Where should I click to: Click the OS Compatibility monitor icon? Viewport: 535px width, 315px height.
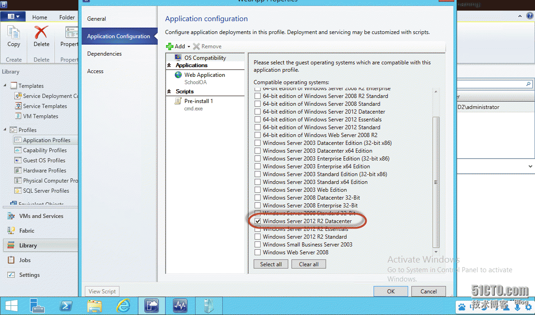(x=178, y=57)
